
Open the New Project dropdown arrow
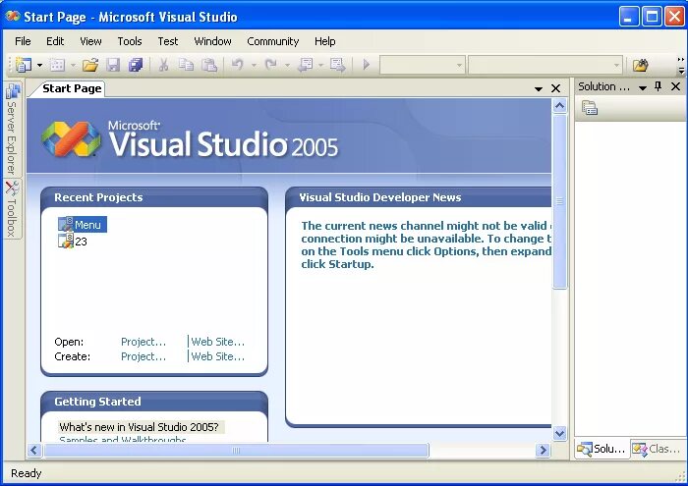[x=39, y=66]
